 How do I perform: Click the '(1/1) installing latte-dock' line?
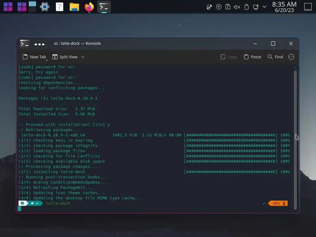52,172
